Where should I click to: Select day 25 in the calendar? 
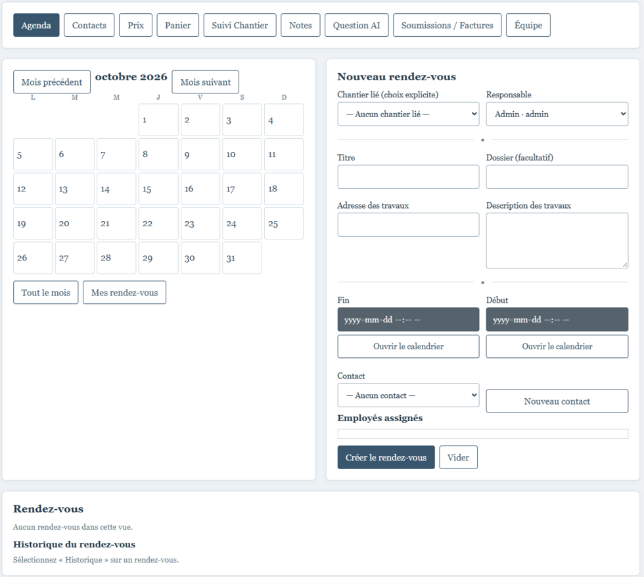click(284, 223)
